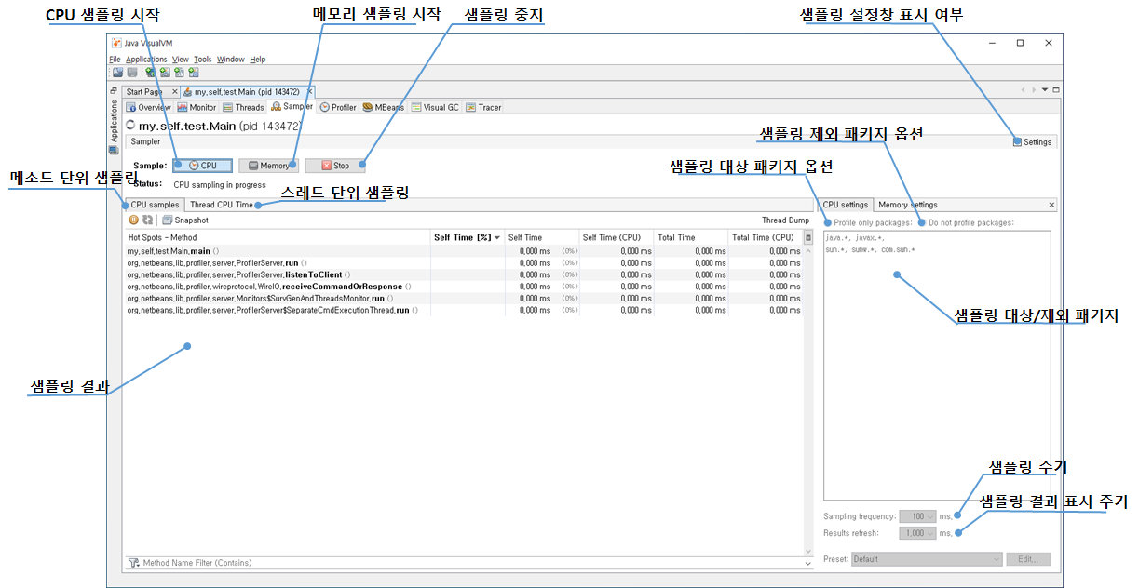Screen dimensions: 1139x588
Task: Switch to the Profiler tab
Action: 338,107
